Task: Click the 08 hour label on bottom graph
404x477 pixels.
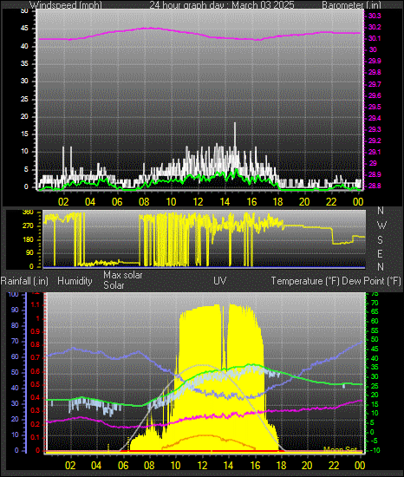Action: tap(148, 466)
